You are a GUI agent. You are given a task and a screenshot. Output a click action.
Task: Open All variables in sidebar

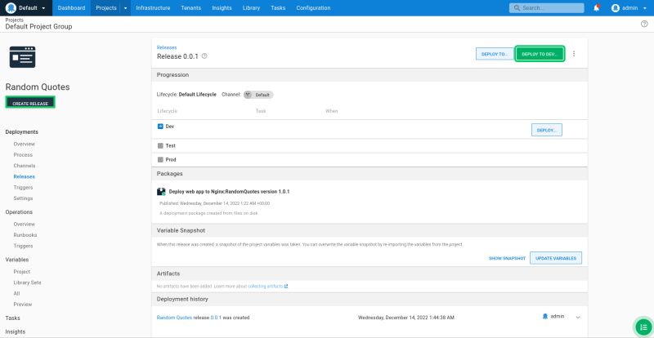click(x=16, y=293)
